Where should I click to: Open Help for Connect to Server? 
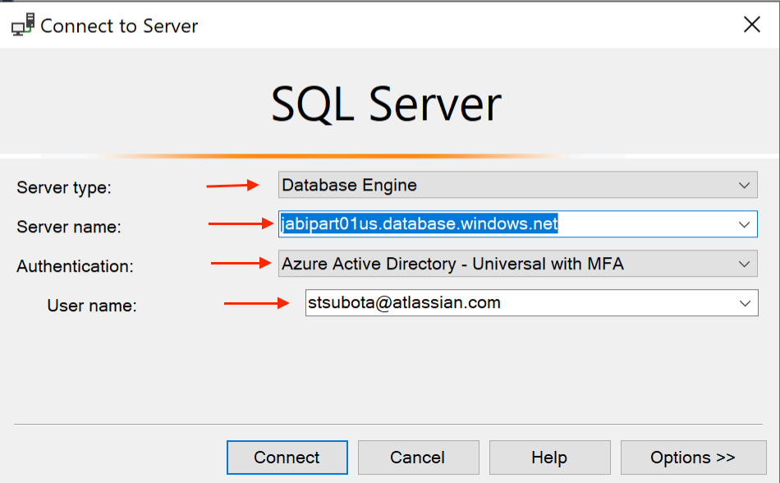tap(549, 458)
